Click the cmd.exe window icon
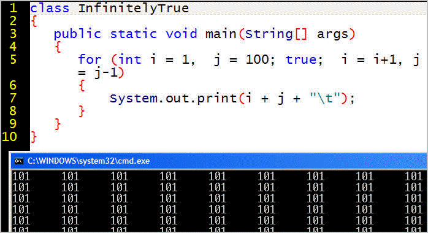The width and height of the screenshot is (428, 233). click(18, 161)
